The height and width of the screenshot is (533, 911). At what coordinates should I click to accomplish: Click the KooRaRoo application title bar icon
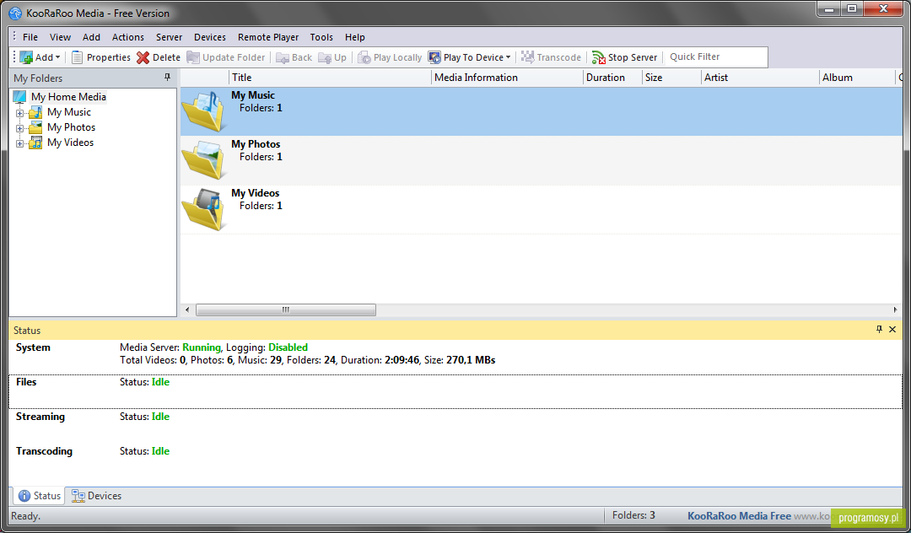coord(15,13)
